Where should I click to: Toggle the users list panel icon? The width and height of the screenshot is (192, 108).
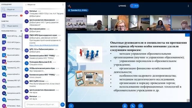pyautogui.click(x=69, y=6)
